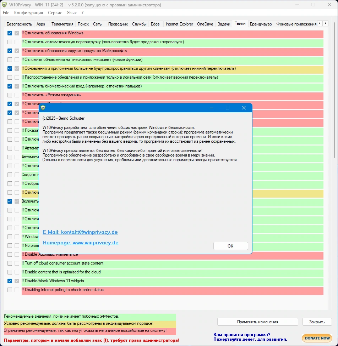Screen dimensions: 338x346
Task: Check left checkbox of the !! No prom row
Action: (10, 245)
